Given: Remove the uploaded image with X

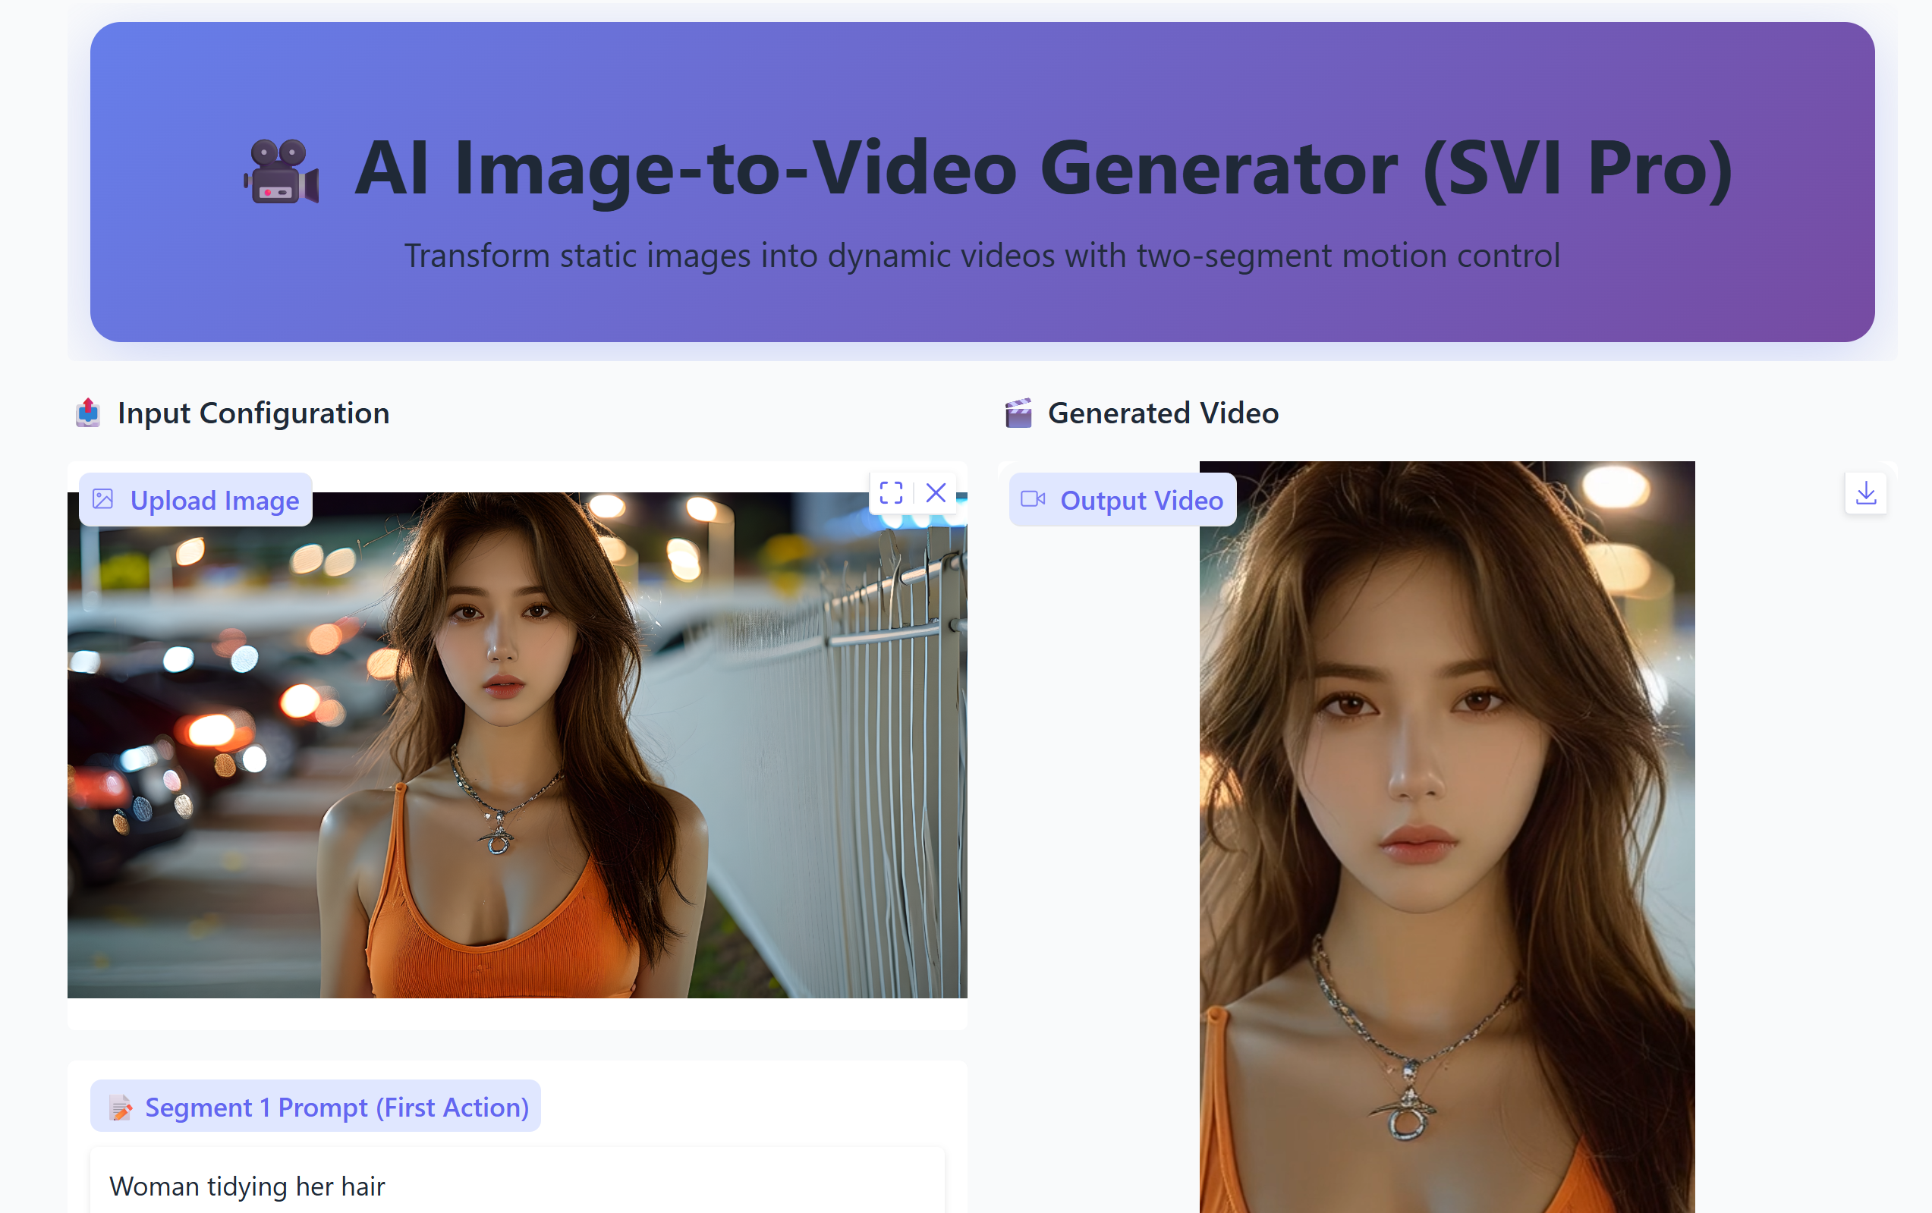Looking at the screenshot, I should click(936, 492).
